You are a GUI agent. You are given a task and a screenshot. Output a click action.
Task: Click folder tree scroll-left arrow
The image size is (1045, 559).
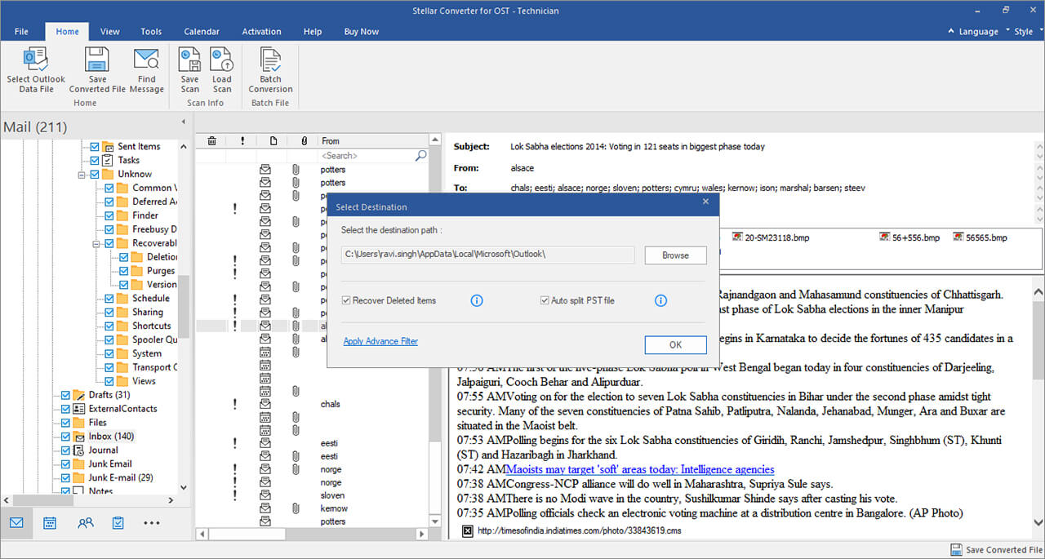(x=7, y=499)
